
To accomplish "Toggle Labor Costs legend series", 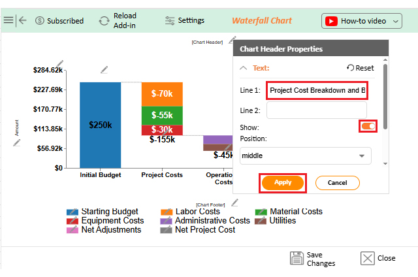I will tap(167, 212).
